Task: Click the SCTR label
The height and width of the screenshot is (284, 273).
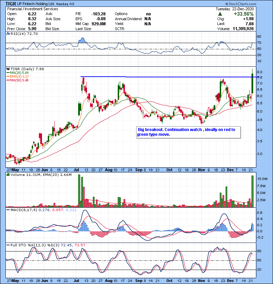Action: tap(120, 29)
